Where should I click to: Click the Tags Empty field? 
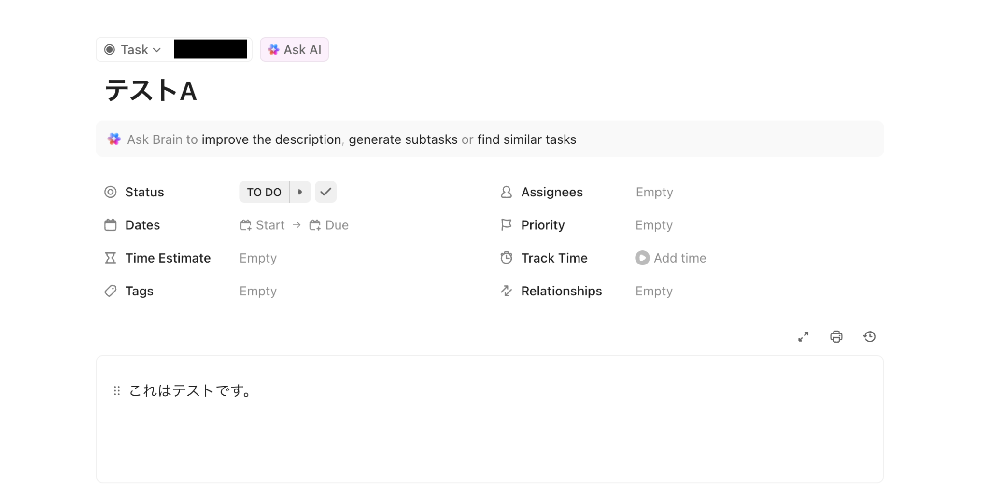(x=258, y=292)
